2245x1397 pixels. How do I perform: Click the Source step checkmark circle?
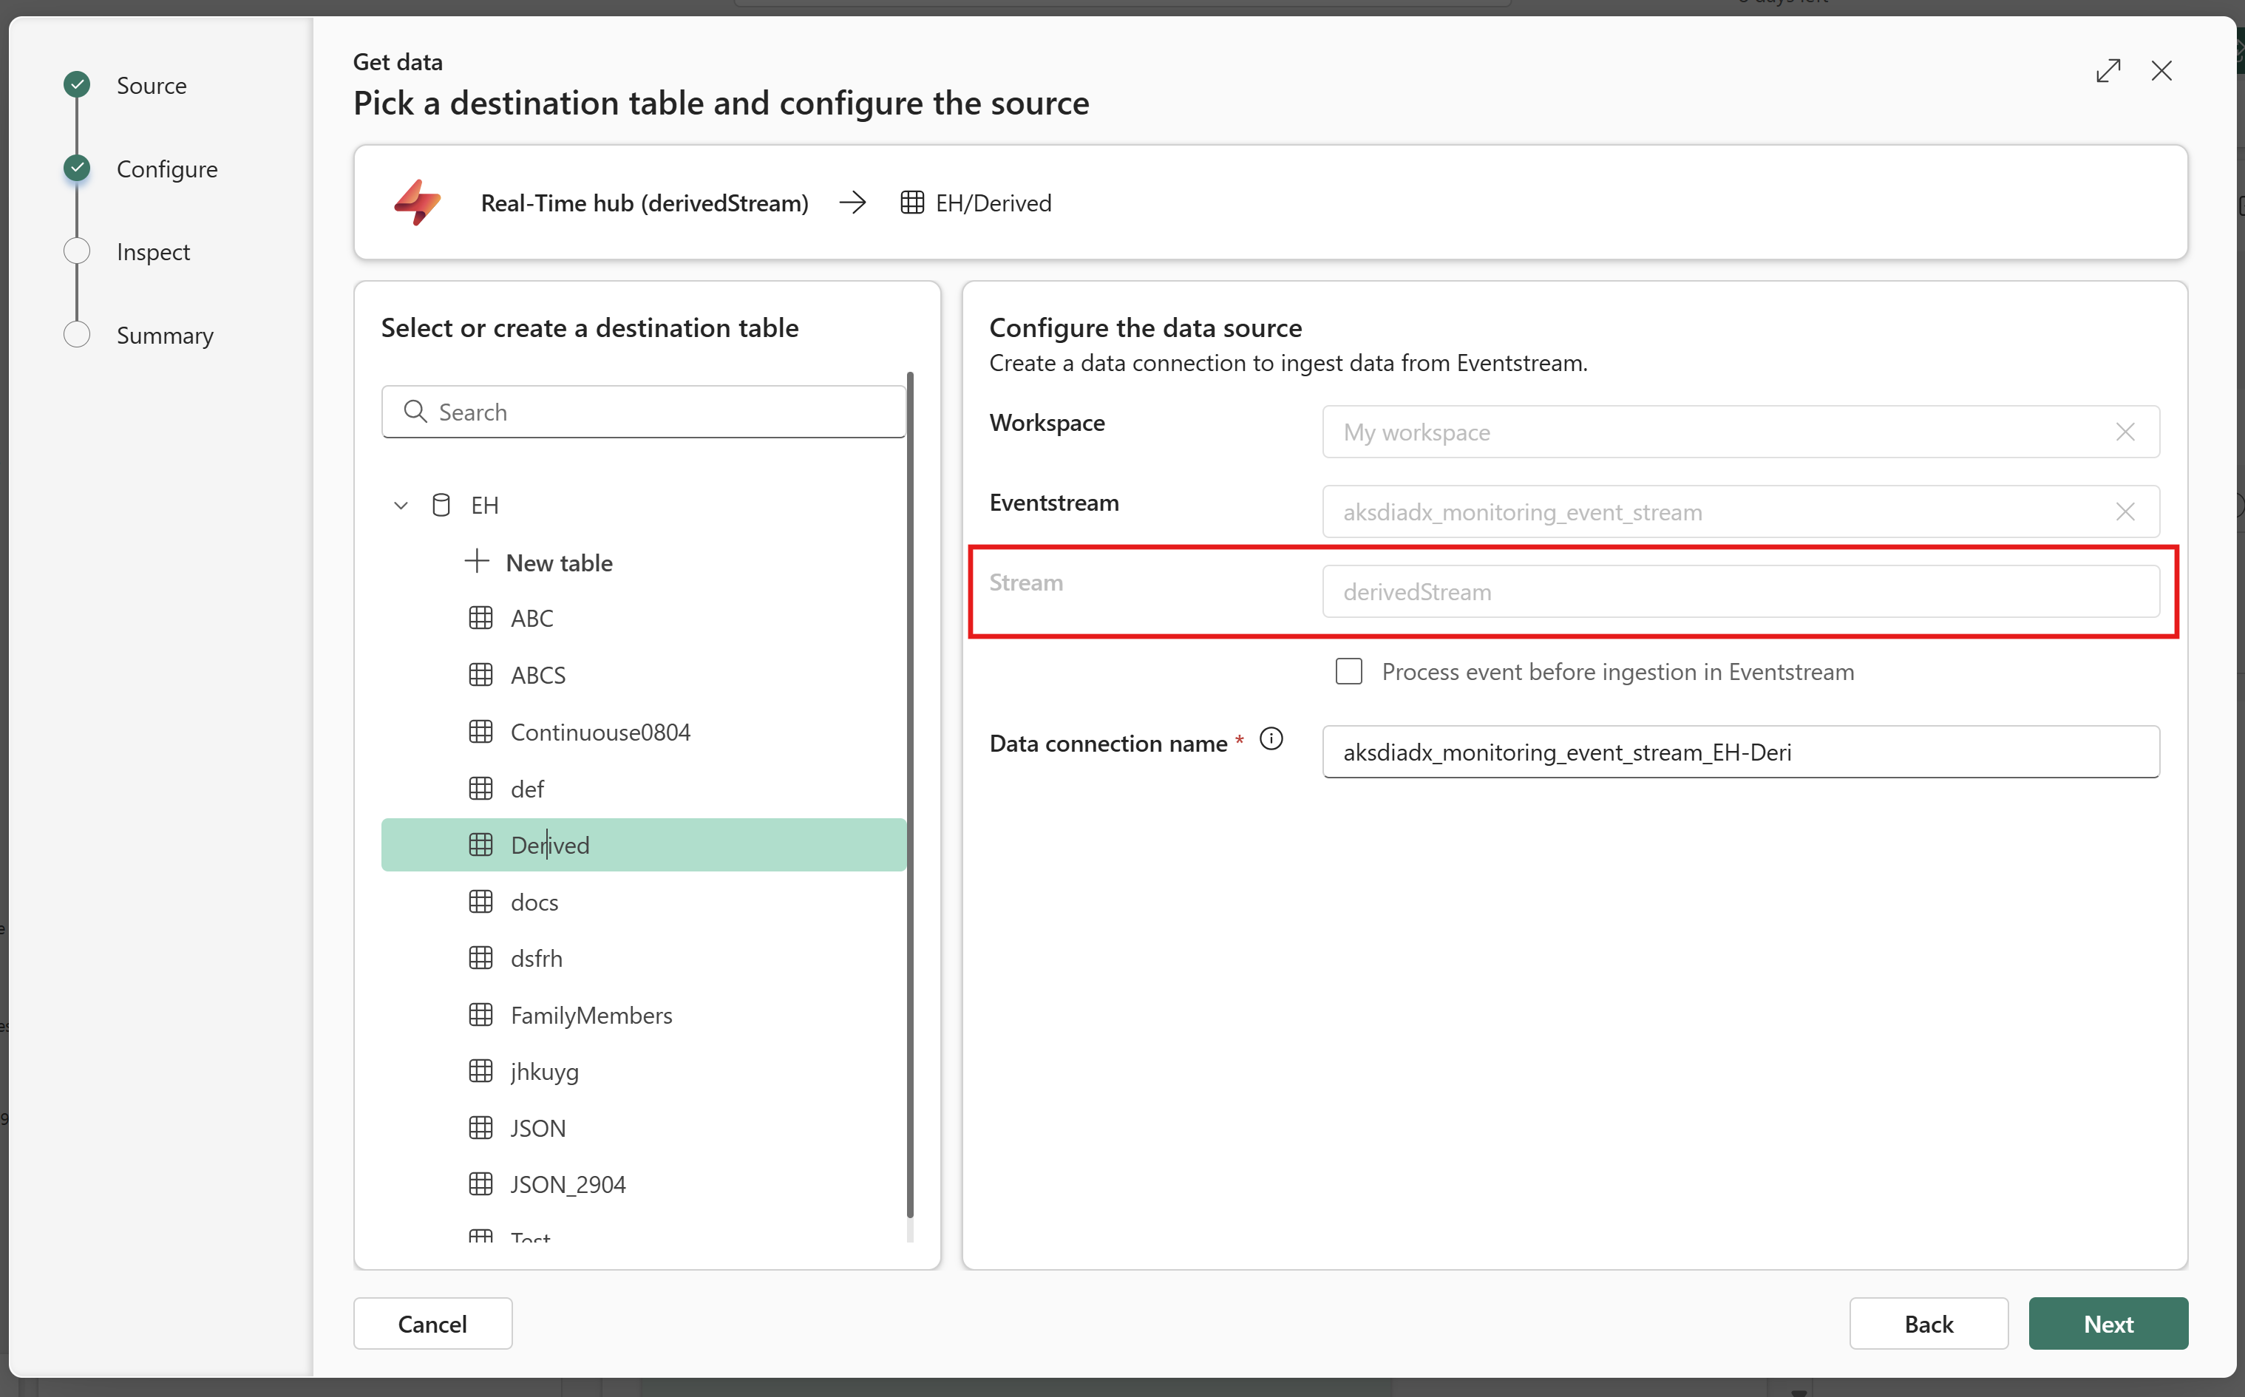click(x=77, y=85)
